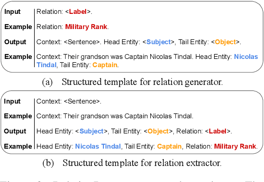Screen dimensions: 264x182
Task: Click the blue <Subject> placeholder in the generator output
Action: 158,42
